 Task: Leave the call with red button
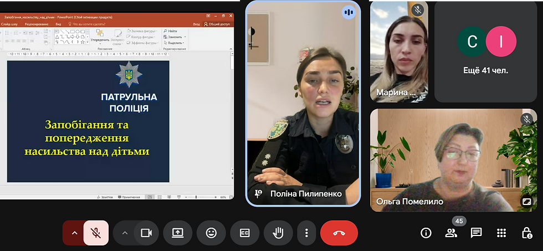coord(339,233)
